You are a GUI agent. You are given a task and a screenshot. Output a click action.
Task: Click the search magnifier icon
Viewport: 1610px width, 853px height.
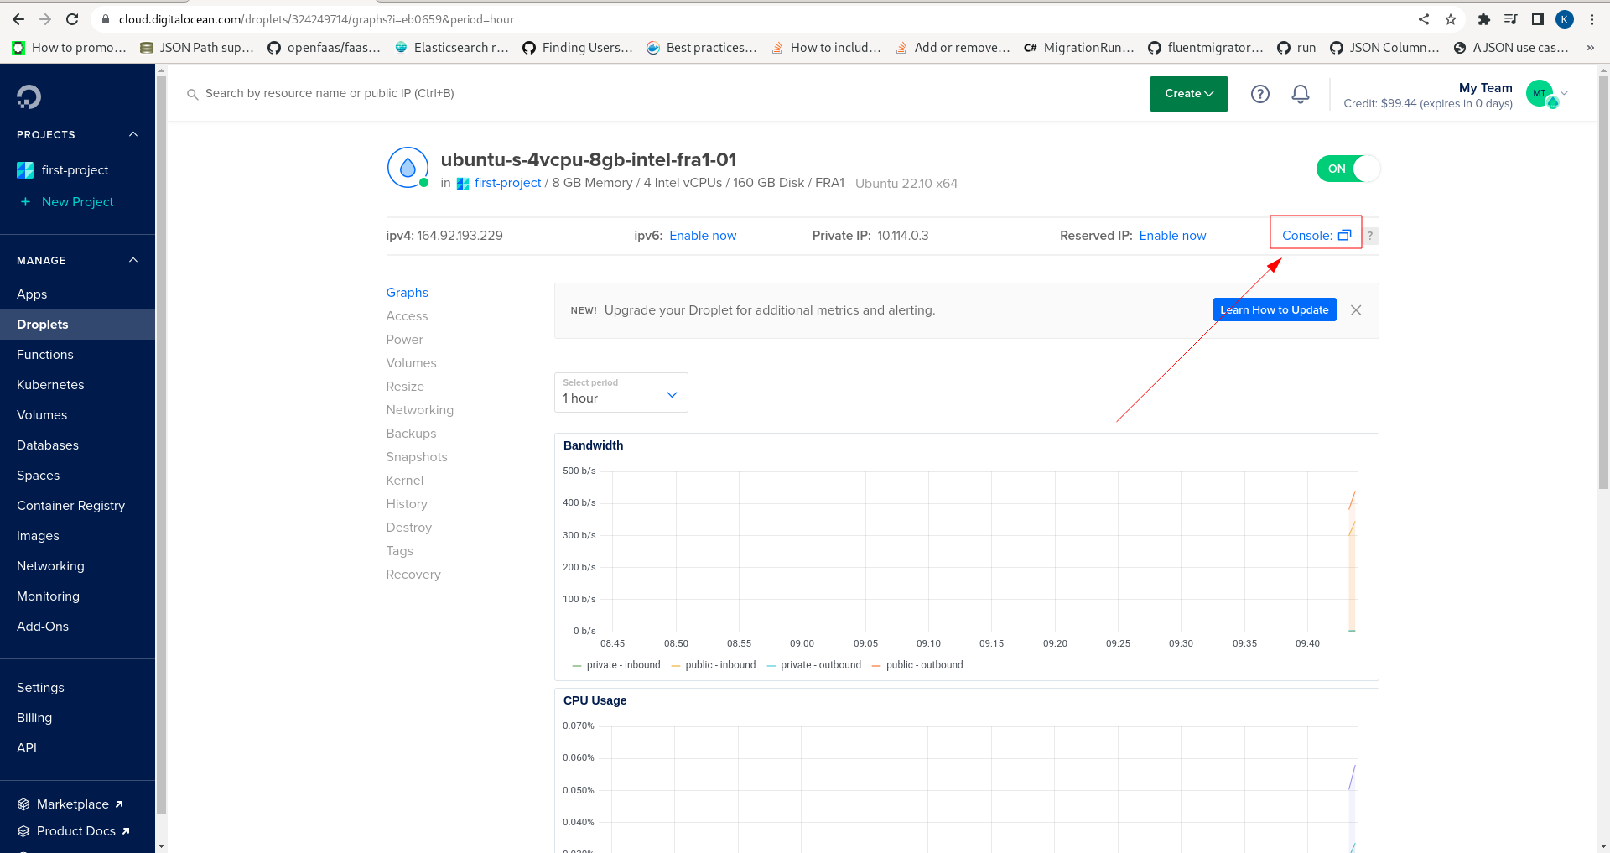click(192, 94)
